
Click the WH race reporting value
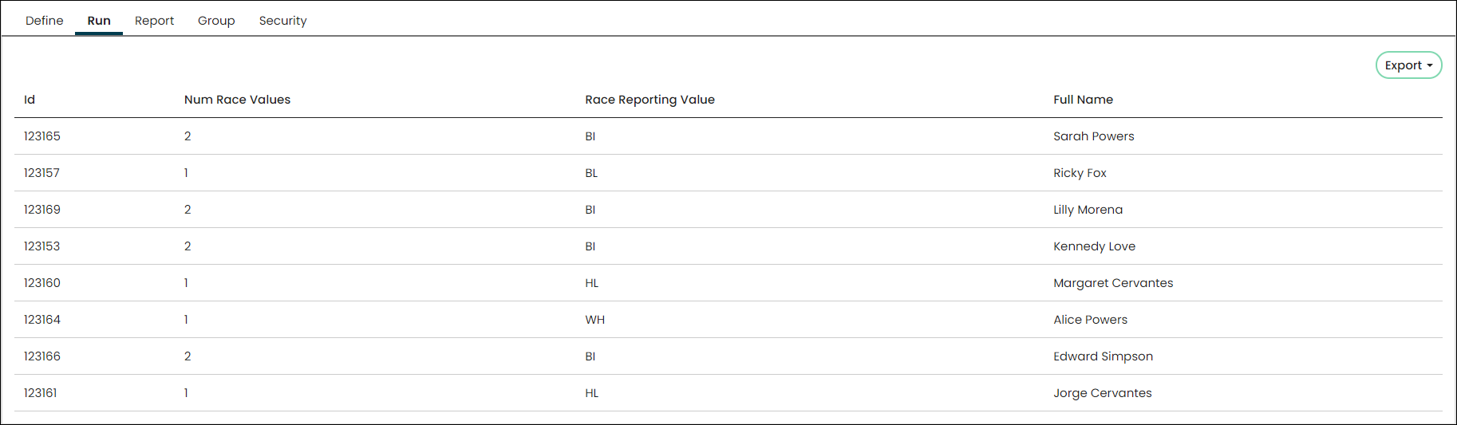(x=594, y=320)
